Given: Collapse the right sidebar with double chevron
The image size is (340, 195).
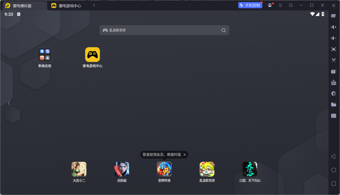Looking at the screenshot, I should point(334,5).
